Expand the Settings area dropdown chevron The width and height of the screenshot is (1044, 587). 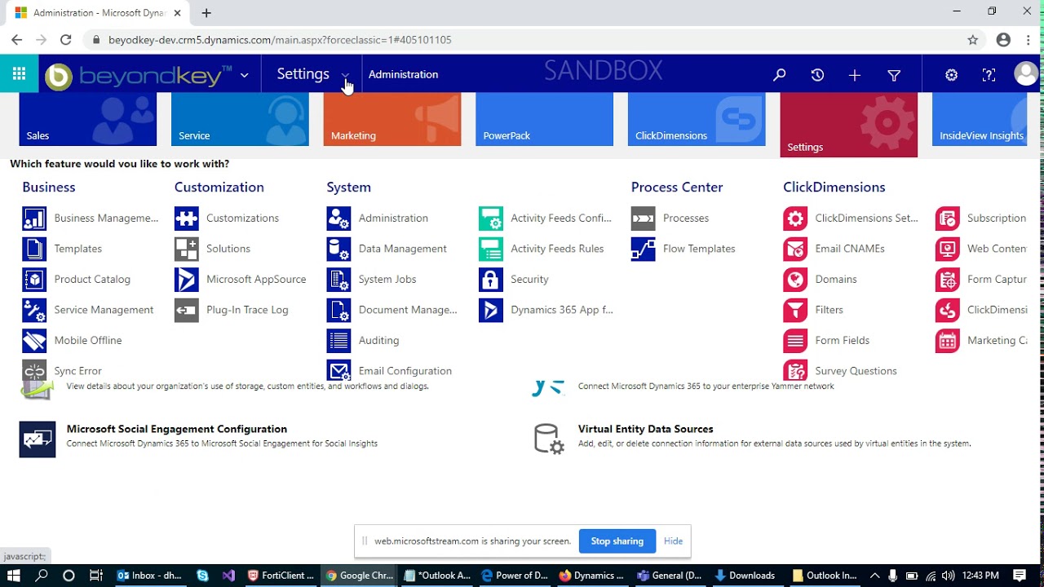point(346,75)
